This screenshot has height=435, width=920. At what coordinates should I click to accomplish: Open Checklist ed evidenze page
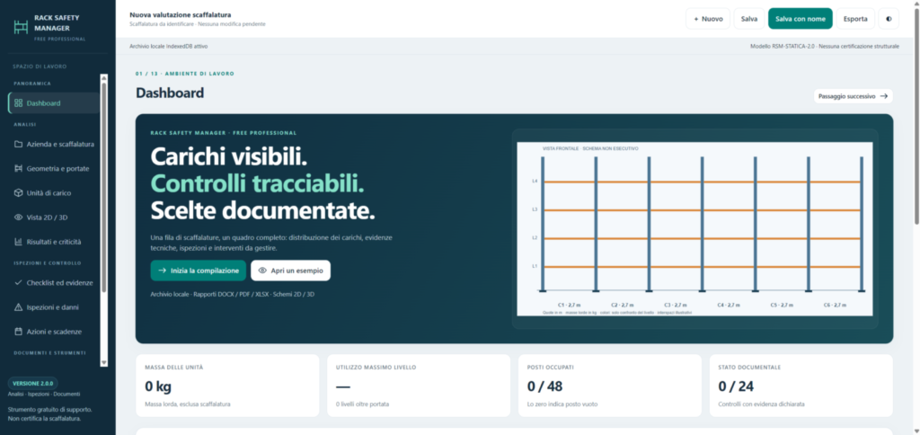(53, 282)
